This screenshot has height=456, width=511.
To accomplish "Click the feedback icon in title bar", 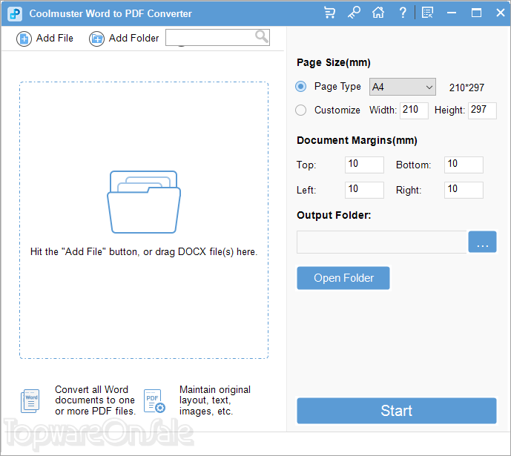I will 427,13.
